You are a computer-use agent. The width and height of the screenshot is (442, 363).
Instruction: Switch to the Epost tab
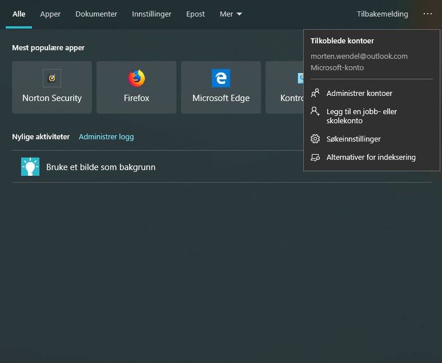(x=195, y=14)
